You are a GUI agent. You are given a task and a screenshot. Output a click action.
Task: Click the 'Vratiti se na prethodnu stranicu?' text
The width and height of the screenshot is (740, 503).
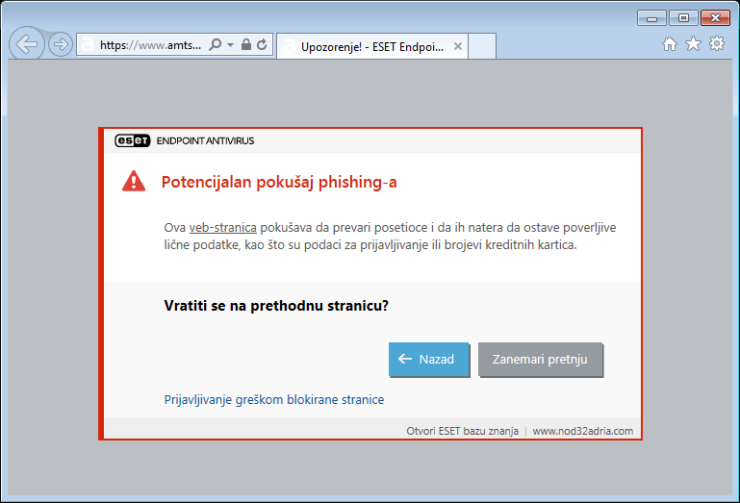276,306
